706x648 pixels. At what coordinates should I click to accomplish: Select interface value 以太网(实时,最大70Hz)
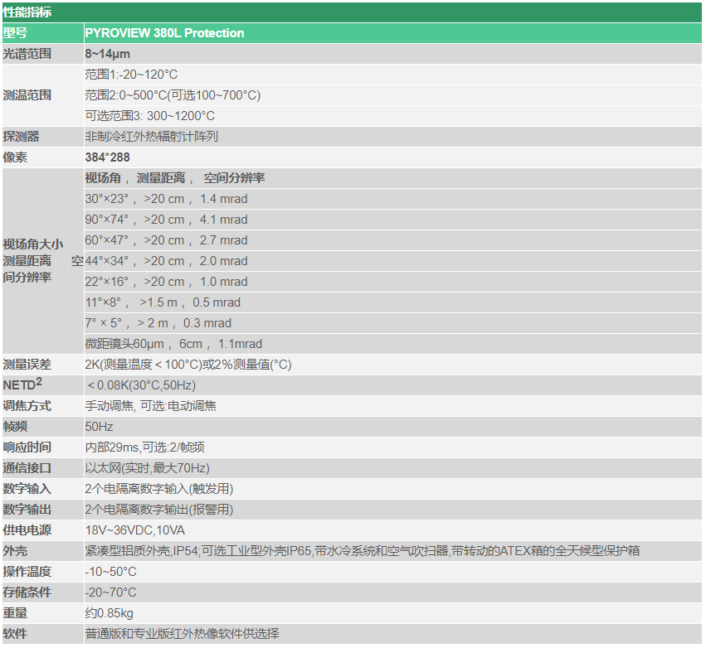(148, 467)
